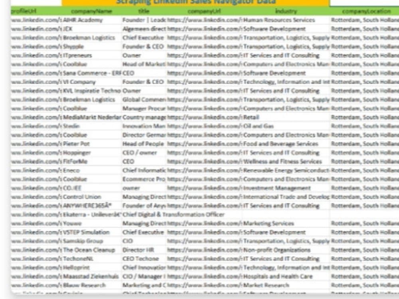Image resolution: width=399 pixels, height=299 pixels.
Task: Select the profileUrl column header
Action: point(36,11)
